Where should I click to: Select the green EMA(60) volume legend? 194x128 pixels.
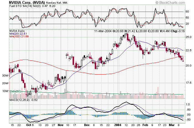point(15,91)
